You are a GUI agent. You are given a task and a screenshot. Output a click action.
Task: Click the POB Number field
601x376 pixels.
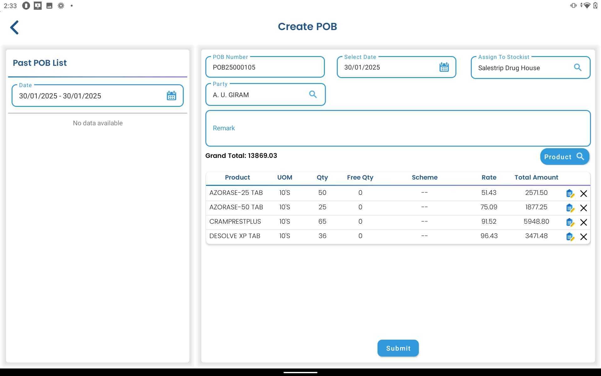pyautogui.click(x=265, y=67)
